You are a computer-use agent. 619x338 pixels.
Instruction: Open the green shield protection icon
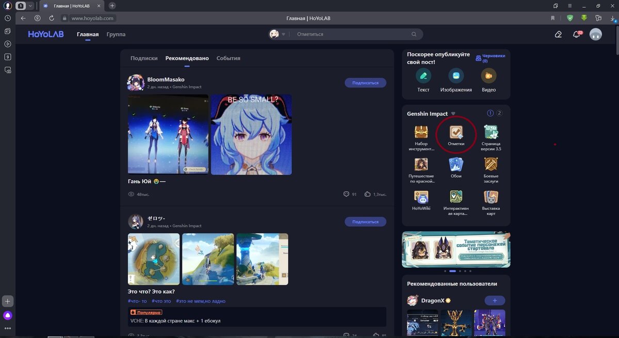[570, 18]
